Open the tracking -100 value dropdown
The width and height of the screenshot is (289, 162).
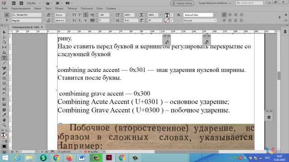tap(111, 15)
